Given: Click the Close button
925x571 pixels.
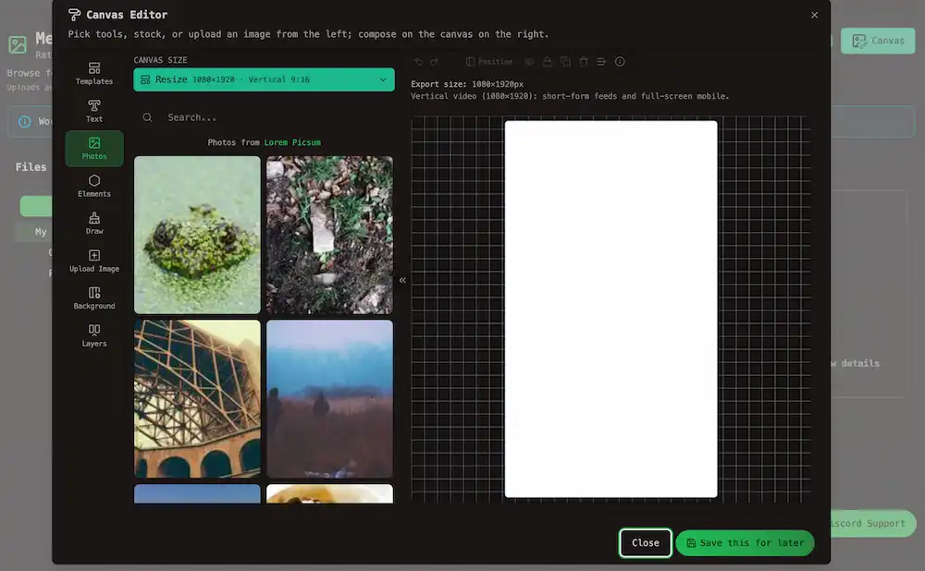Looking at the screenshot, I should 646,542.
